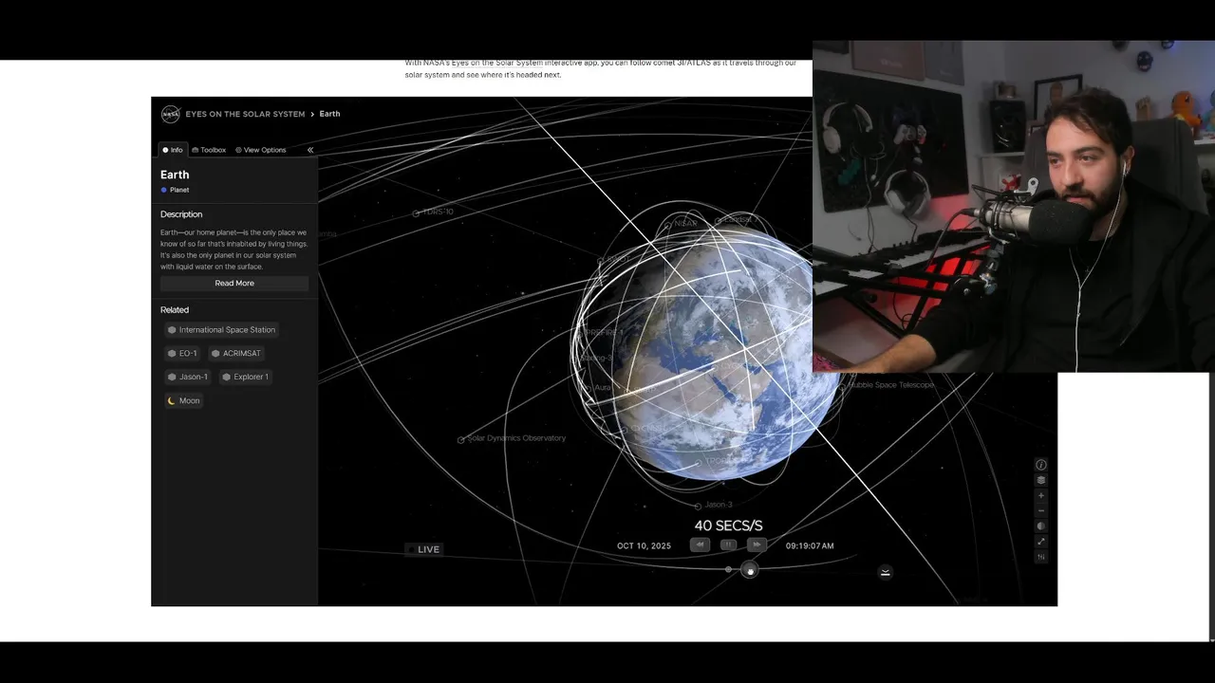
Task: Click the time rate slider handle
Action: click(x=750, y=570)
